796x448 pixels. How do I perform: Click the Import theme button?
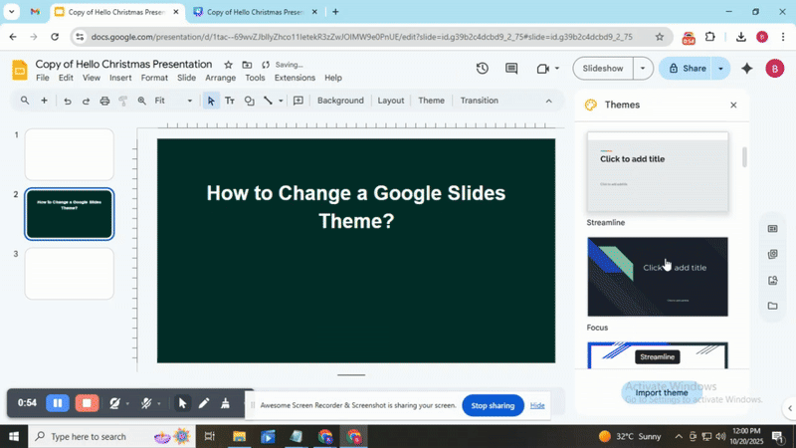tap(661, 392)
